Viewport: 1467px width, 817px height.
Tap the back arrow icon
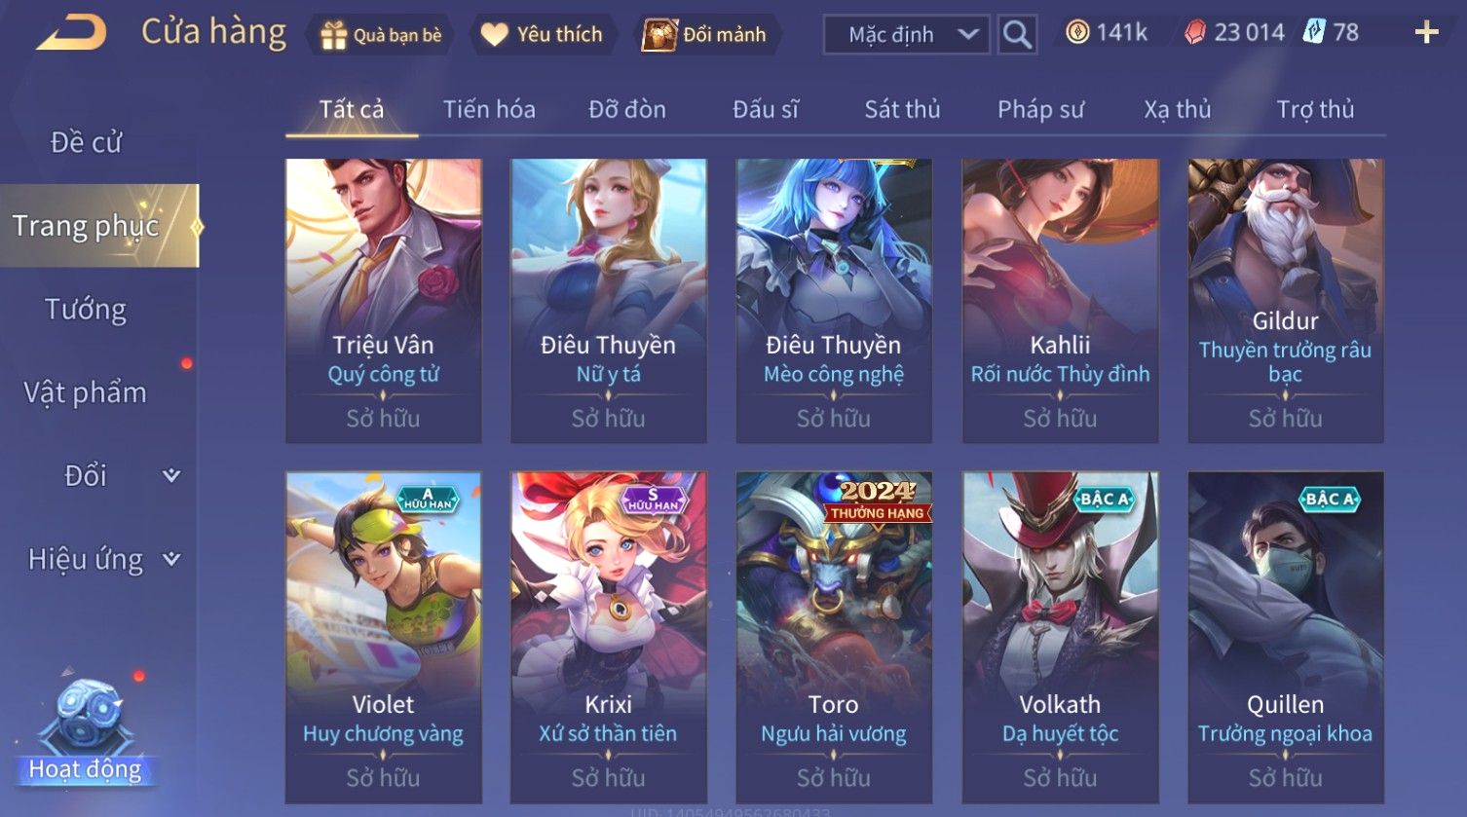click(x=71, y=33)
